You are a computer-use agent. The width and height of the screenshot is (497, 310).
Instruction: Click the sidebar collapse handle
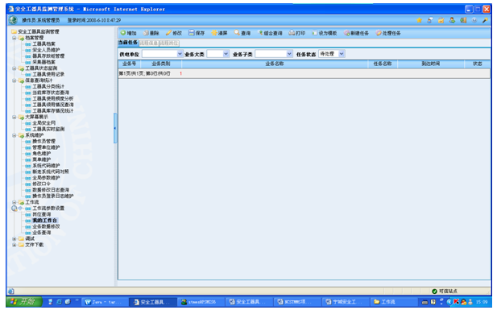pos(115,128)
